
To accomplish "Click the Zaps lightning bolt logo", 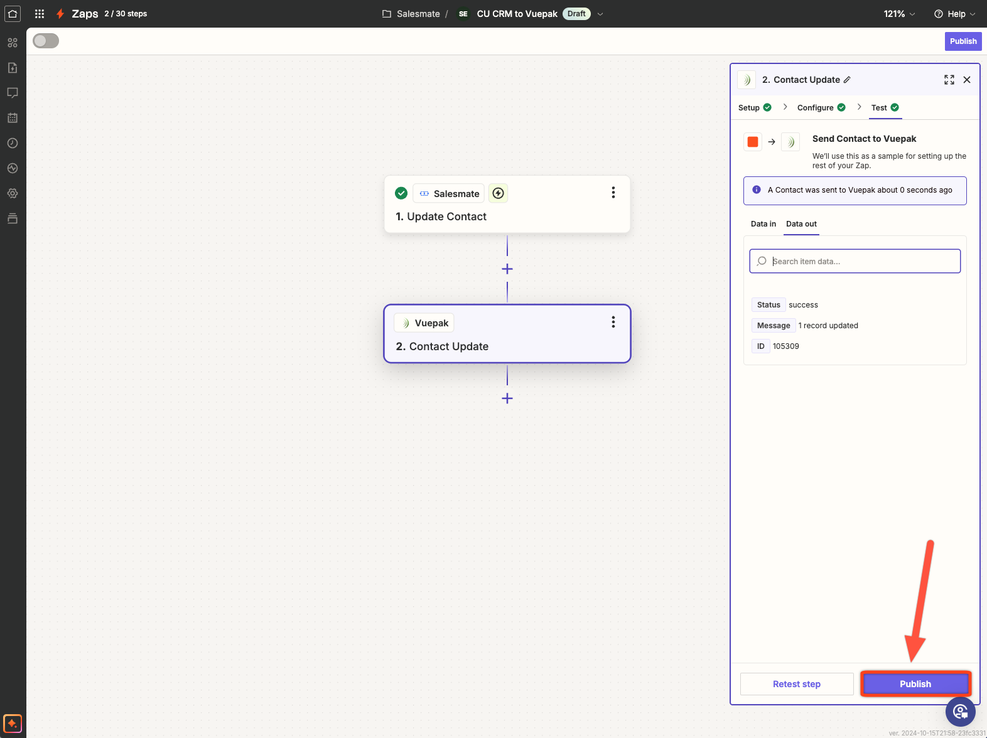I will [x=60, y=13].
